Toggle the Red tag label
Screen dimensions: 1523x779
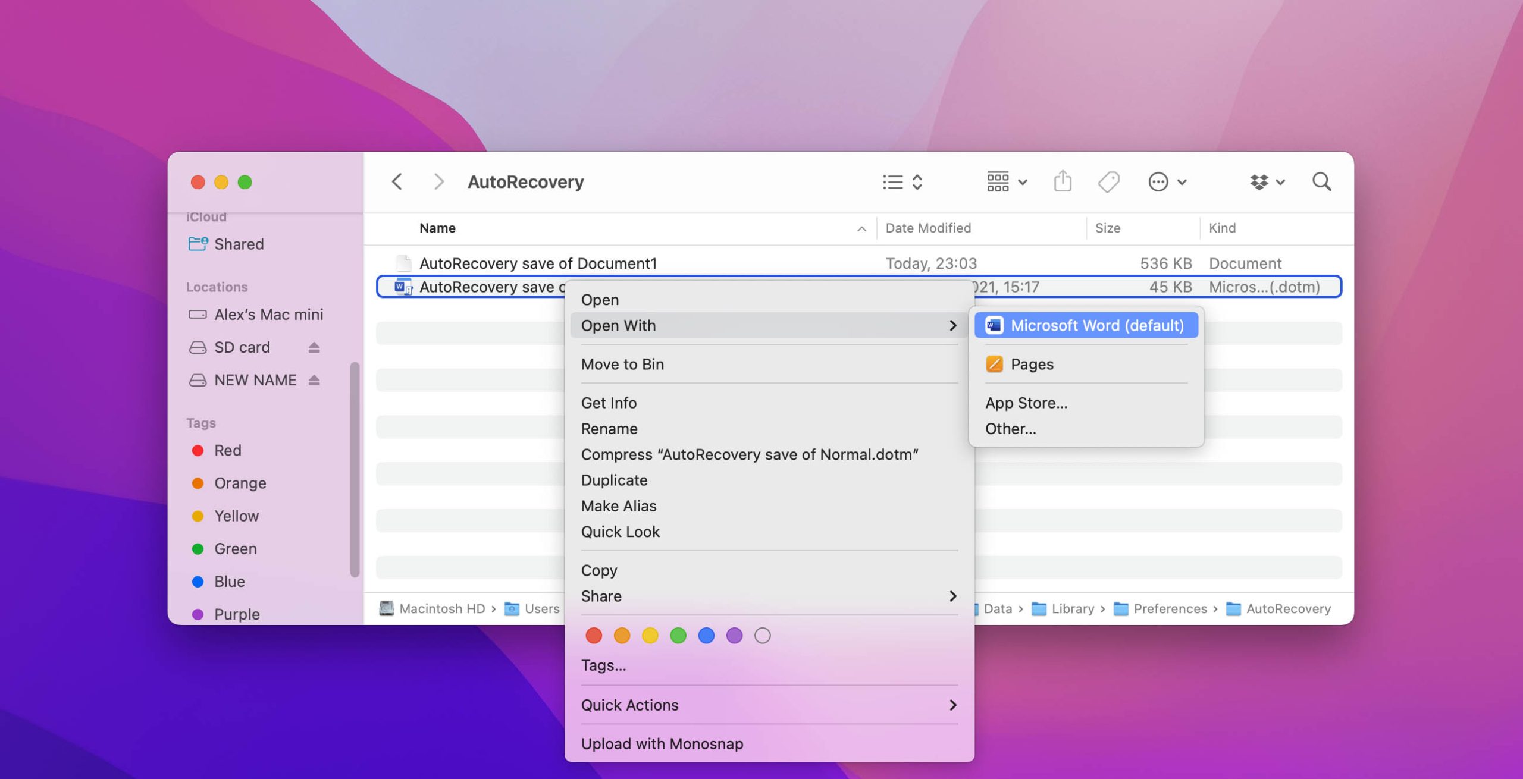point(593,635)
